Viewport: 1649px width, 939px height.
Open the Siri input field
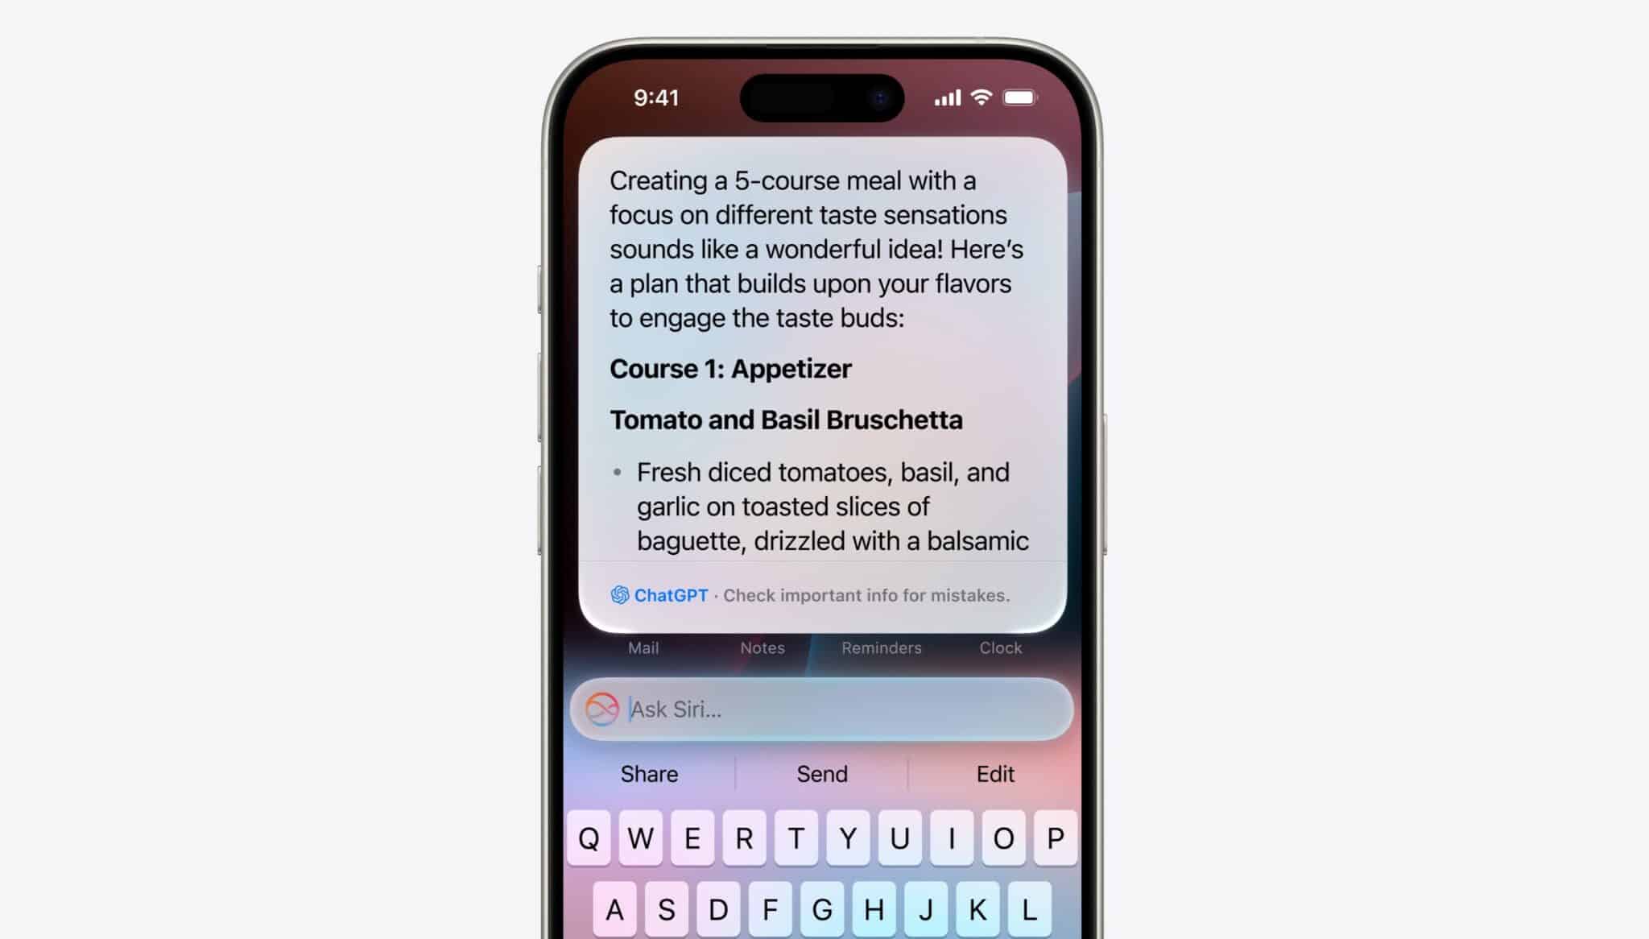pos(822,708)
